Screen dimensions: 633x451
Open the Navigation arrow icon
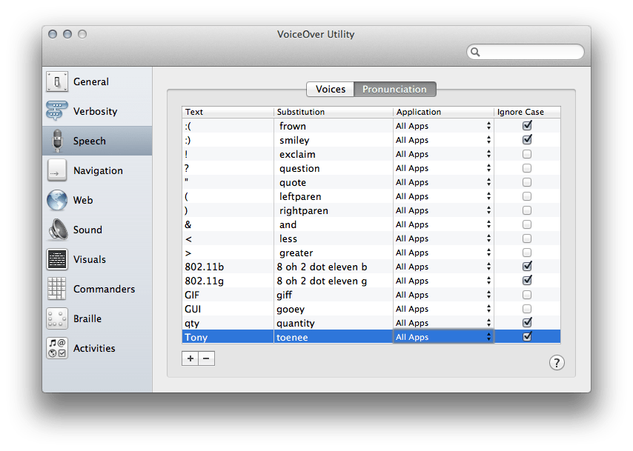(57, 170)
